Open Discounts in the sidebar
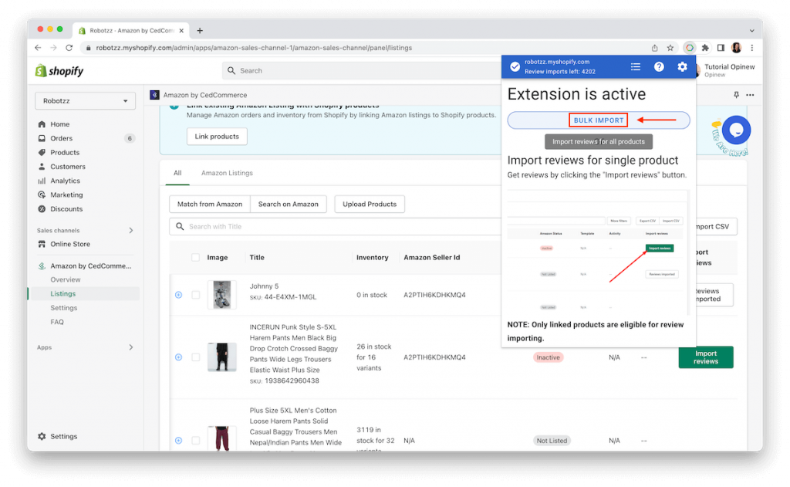Viewport: 790px width, 487px height. click(x=66, y=208)
